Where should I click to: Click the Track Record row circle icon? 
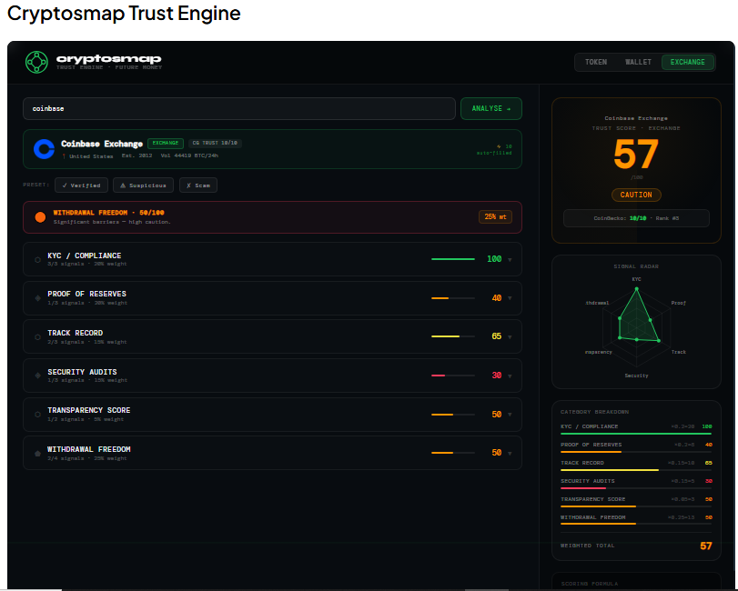37,337
